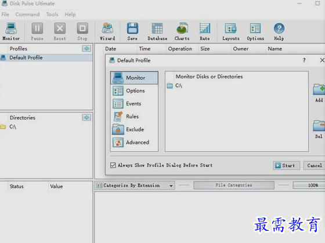Click the Start button in dialog

(x=286, y=165)
